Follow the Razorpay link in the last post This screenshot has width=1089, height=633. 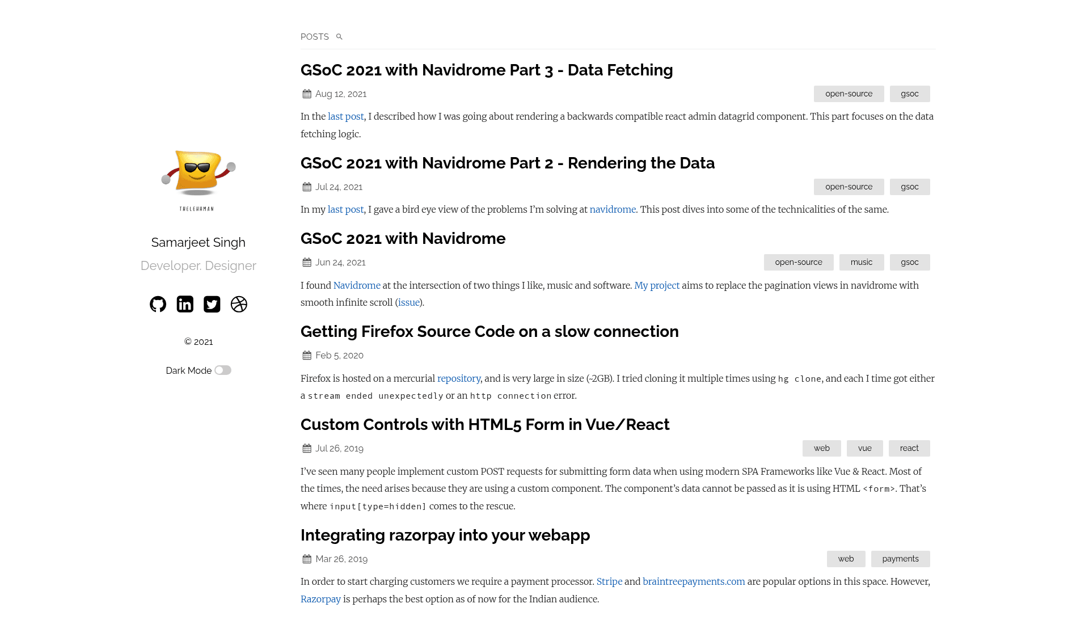coord(320,599)
